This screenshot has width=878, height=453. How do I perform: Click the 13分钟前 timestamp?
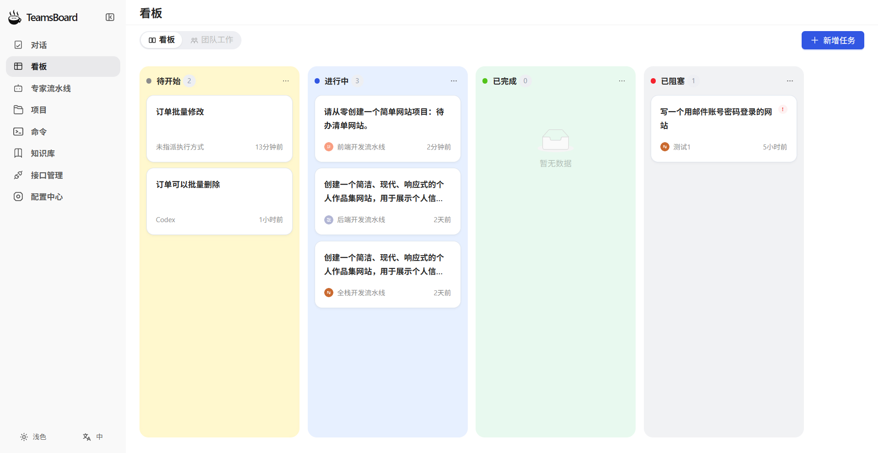(269, 147)
